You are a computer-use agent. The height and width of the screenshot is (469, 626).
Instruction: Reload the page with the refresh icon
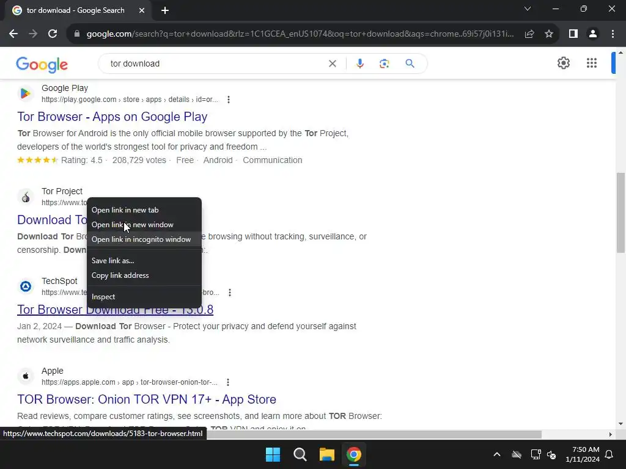tap(53, 34)
